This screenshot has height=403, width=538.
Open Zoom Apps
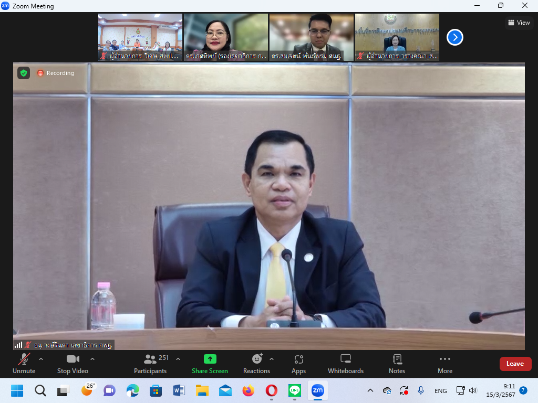click(298, 364)
